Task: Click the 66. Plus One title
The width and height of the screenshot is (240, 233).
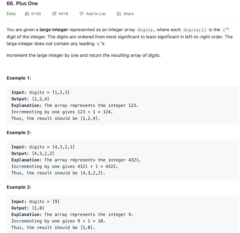Action: pos(22,4)
